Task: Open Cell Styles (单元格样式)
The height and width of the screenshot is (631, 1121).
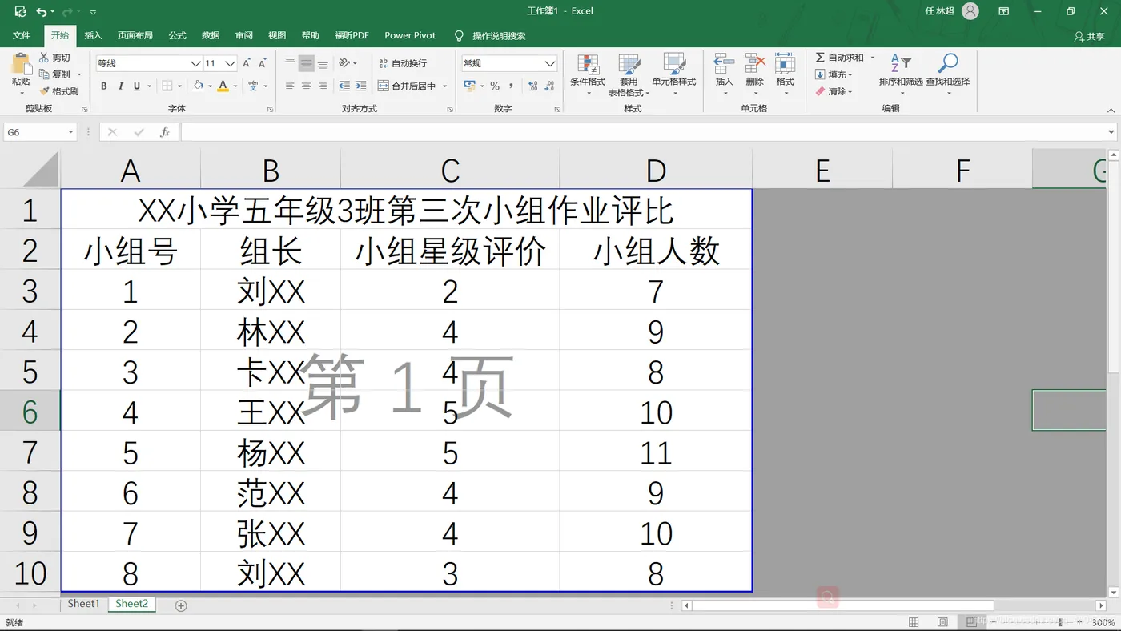Action: [673, 74]
